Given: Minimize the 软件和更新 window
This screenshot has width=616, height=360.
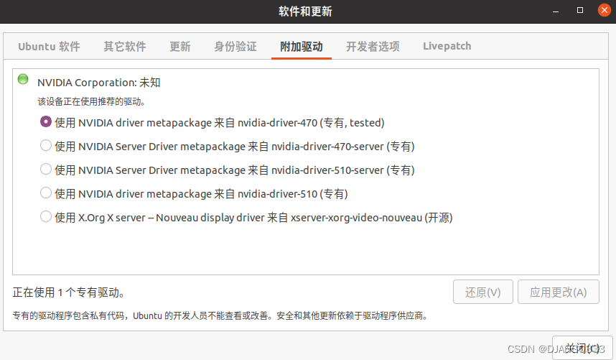Looking at the screenshot, I should coord(556,11).
